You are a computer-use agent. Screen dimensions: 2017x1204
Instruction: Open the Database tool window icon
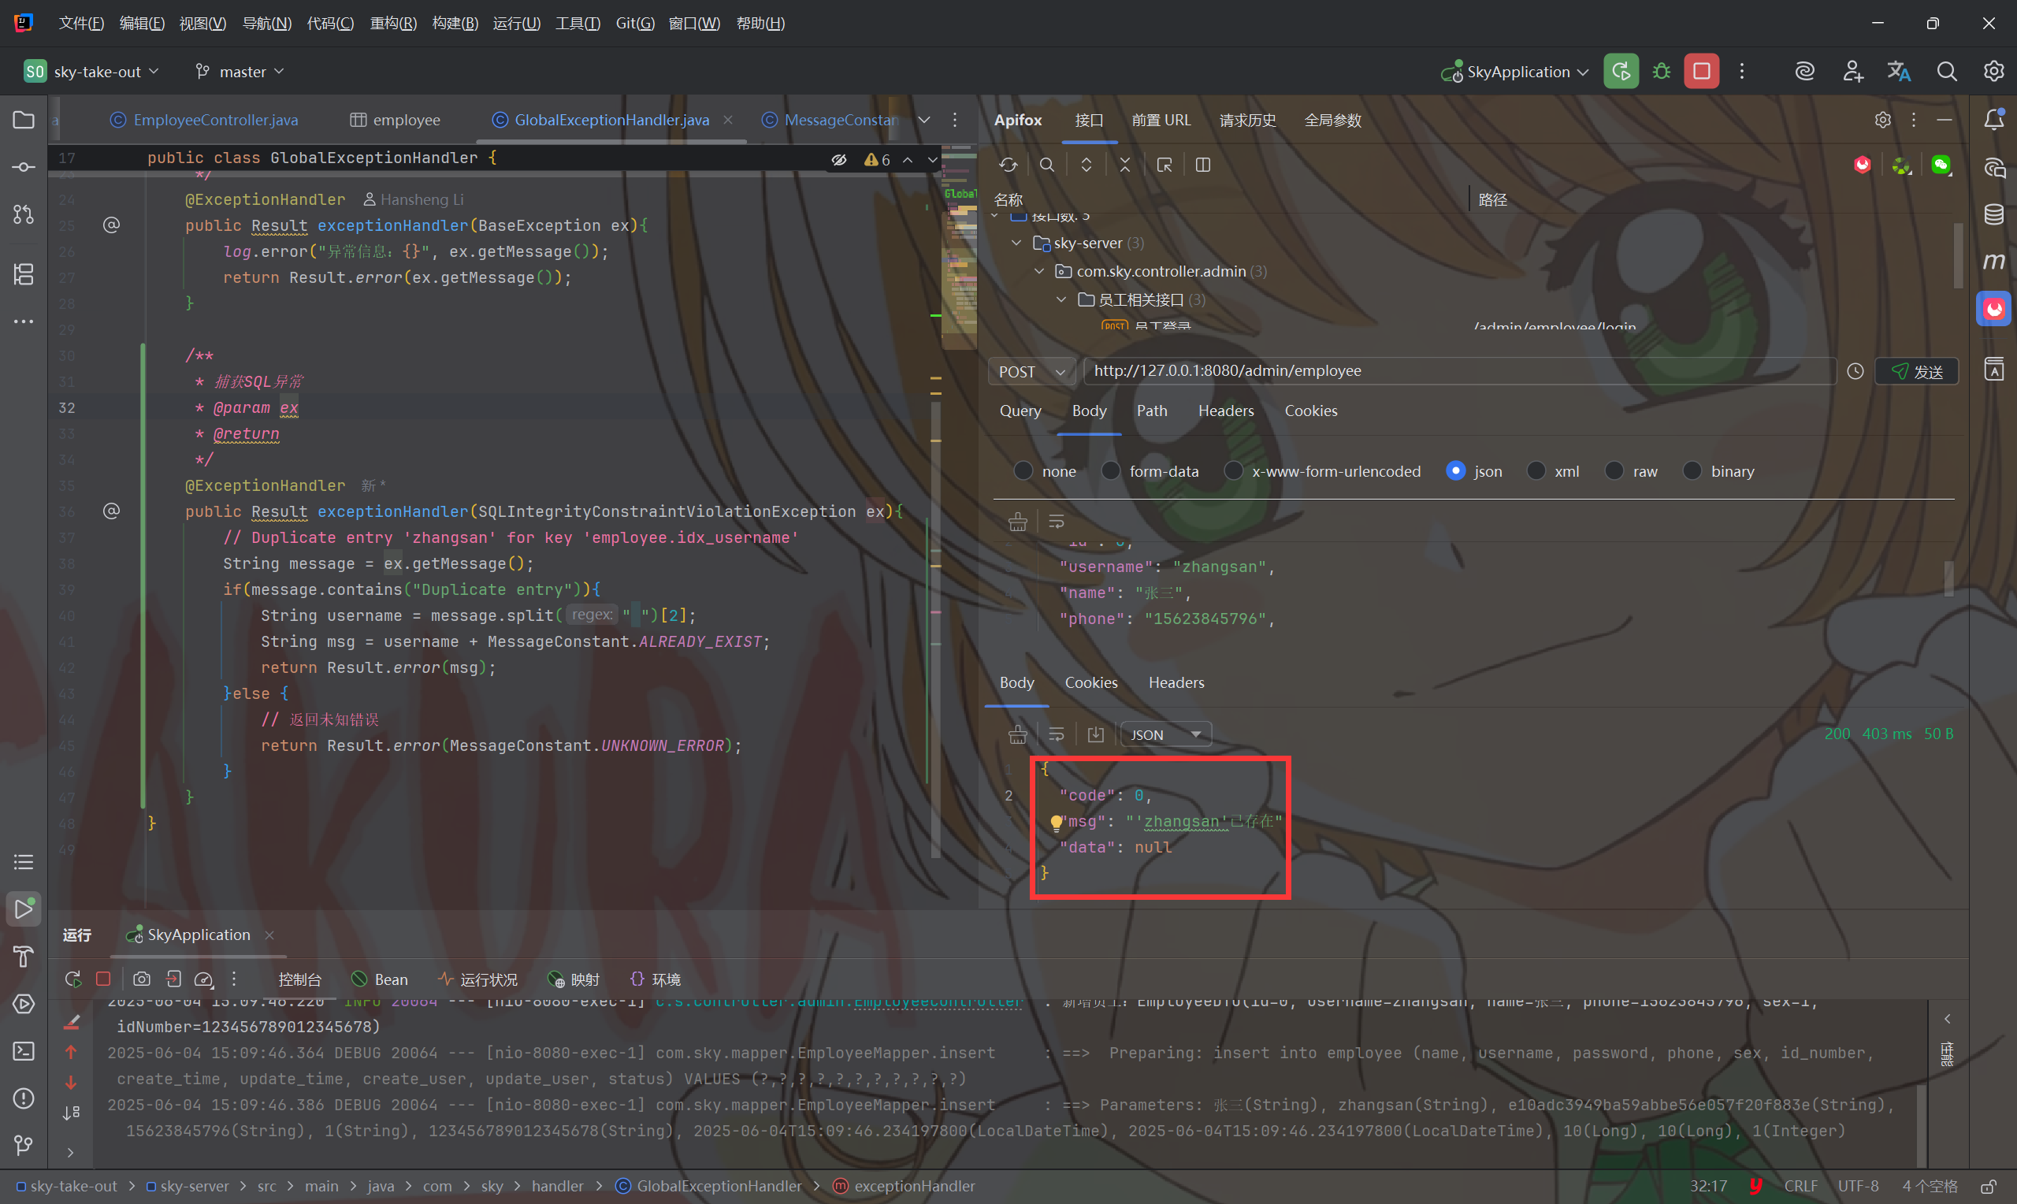tap(1994, 214)
